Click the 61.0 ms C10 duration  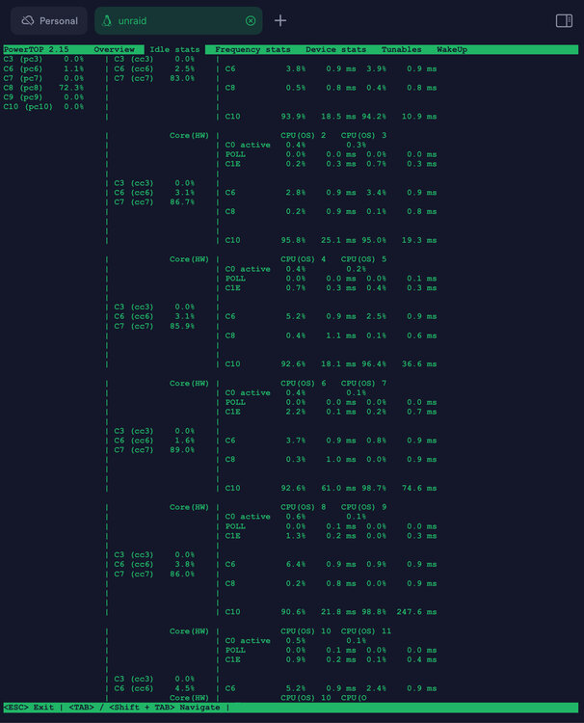(338, 489)
